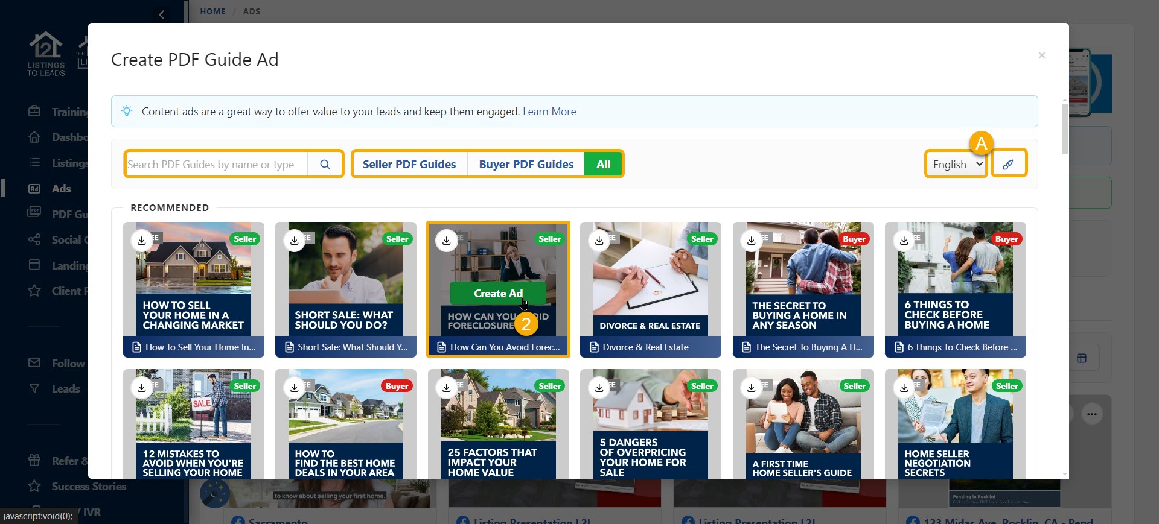Open the Learn More link
Image resolution: width=1159 pixels, height=524 pixels.
[549, 112]
